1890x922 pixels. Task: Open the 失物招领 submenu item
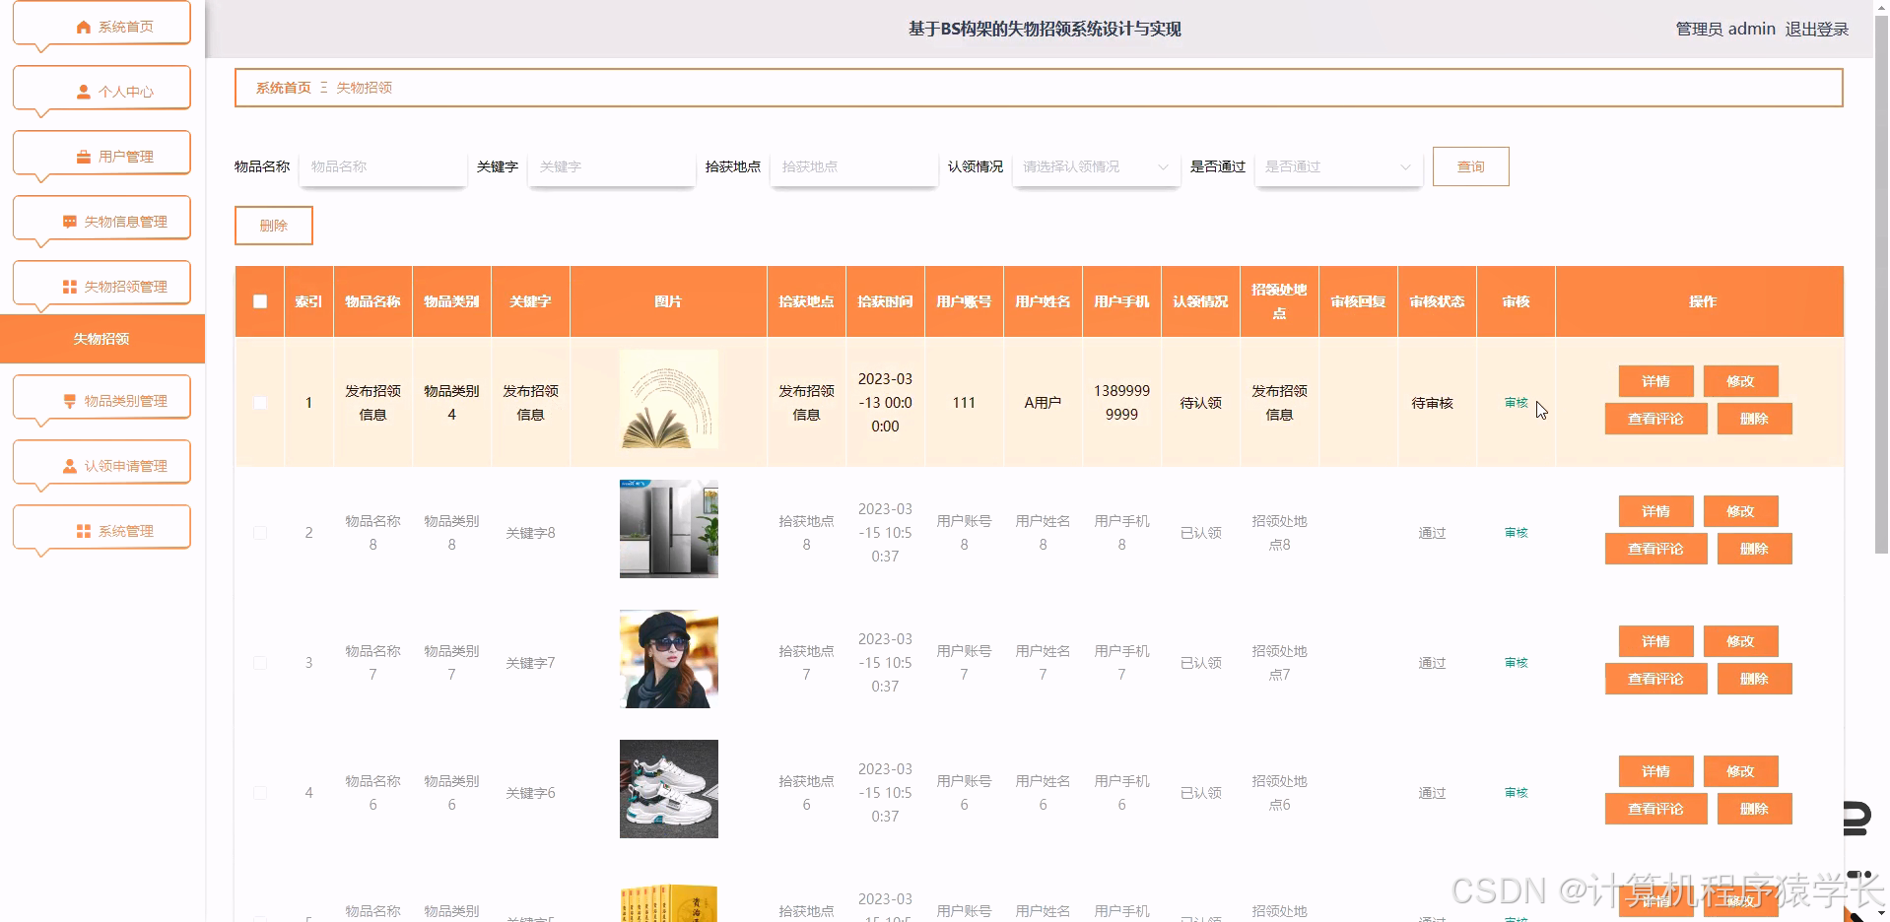[102, 339]
